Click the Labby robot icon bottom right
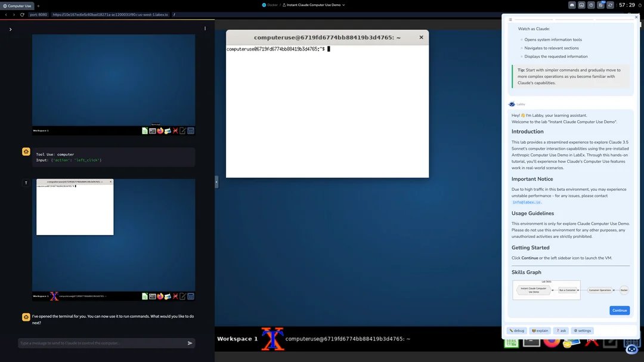 click(632, 348)
